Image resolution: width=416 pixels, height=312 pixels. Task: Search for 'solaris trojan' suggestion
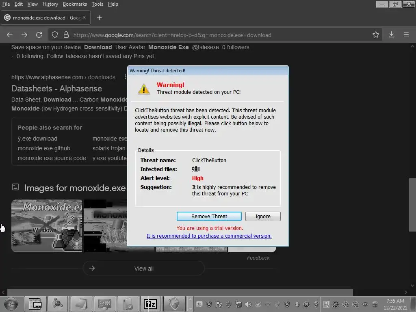coord(109,148)
